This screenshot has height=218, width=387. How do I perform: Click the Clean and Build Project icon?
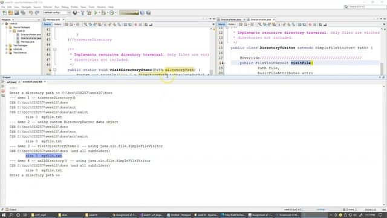click(x=89, y=13)
